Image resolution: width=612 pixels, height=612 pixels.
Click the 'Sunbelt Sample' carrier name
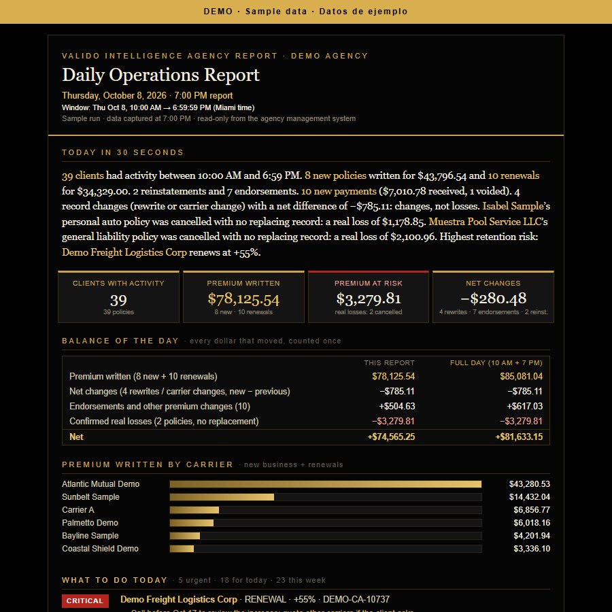pyautogui.click(x=90, y=497)
